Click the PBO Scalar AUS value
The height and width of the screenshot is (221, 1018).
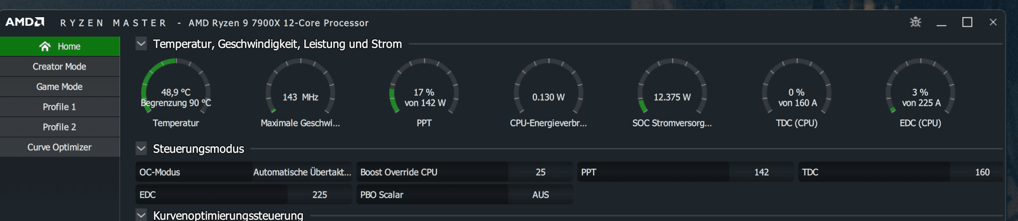540,195
